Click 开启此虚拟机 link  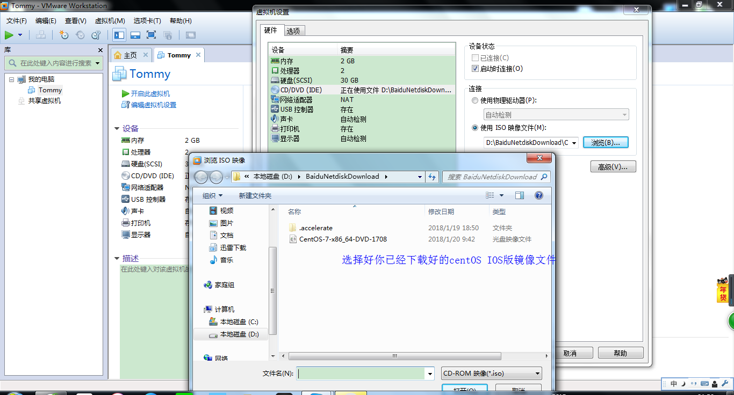coord(150,93)
